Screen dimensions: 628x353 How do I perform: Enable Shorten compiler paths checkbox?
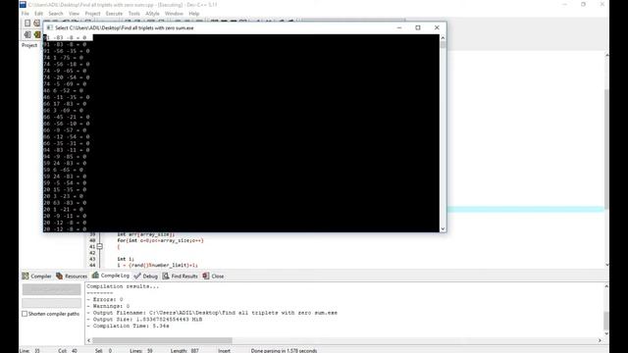(x=25, y=314)
